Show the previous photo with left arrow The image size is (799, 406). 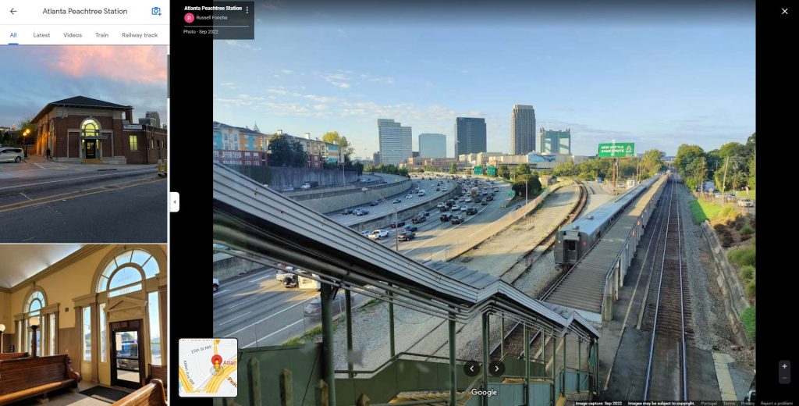point(471,369)
